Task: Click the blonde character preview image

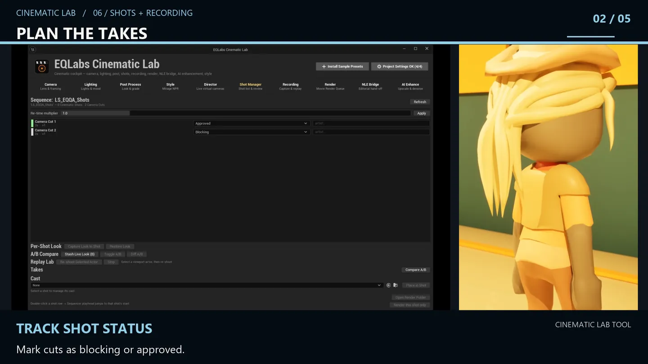Action: (548, 177)
